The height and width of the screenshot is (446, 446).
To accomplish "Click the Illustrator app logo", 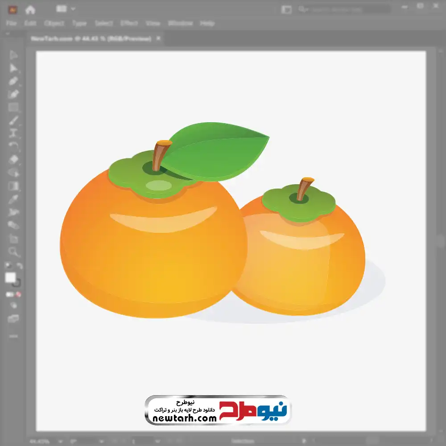I will 12,10.
